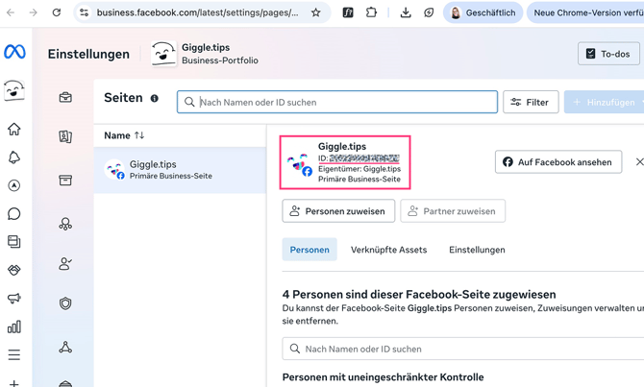Open To-dos
Screen dimensions: 644x387
click(608, 54)
